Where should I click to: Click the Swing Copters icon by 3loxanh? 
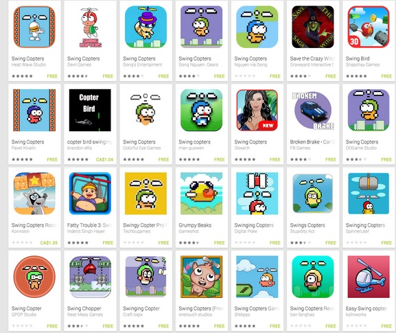pyautogui.click(x=257, y=110)
